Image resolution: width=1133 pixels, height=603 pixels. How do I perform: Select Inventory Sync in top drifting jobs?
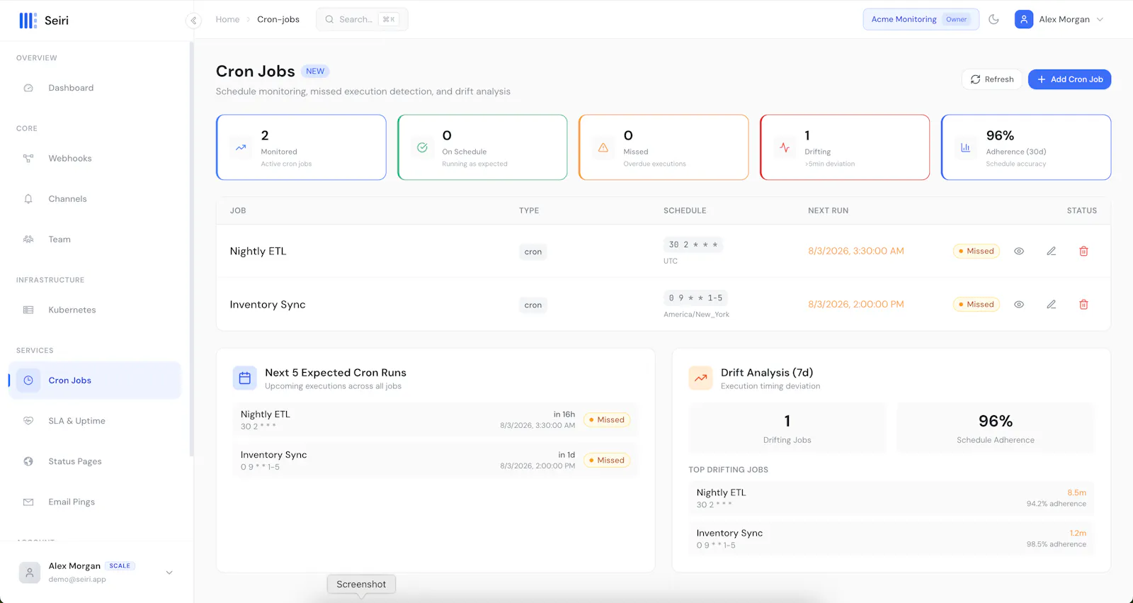pyautogui.click(x=891, y=539)
